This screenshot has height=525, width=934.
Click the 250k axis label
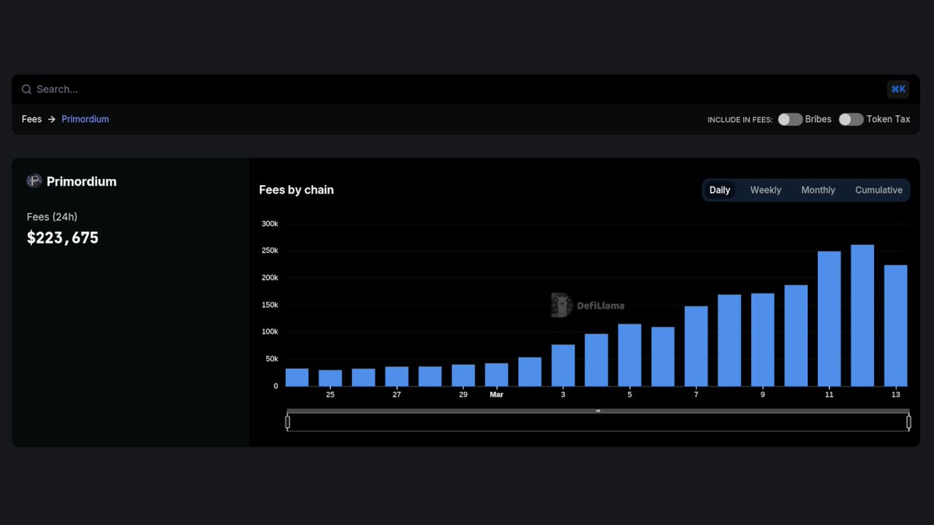tap(269, 250)
